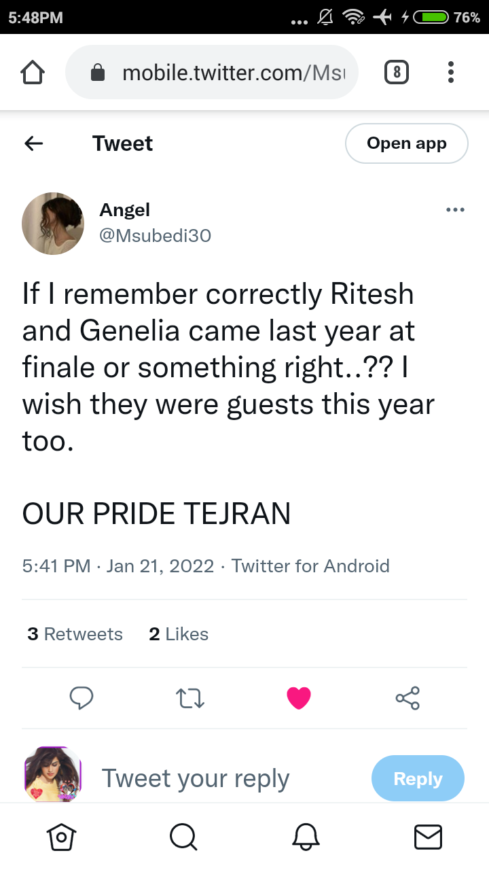489x870 pixels.
Task: Click the blue Reply button
Action: pyautogui.click(x=418, y=778)
